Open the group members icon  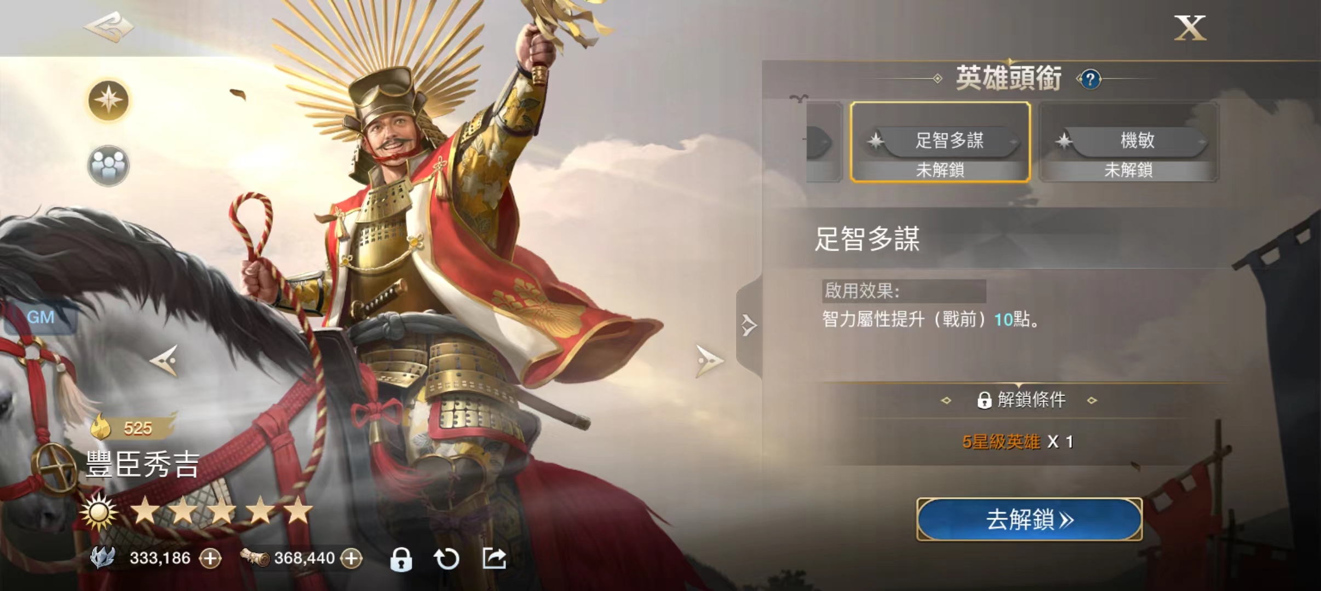(x=108, y=165)
